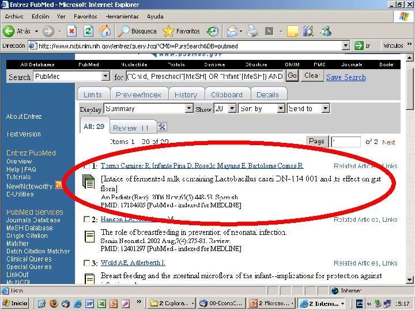Open Single Citation Matcher link
The width and height of the screenshot is (415, 311).
pyautogui.click(x=27, y=240)
